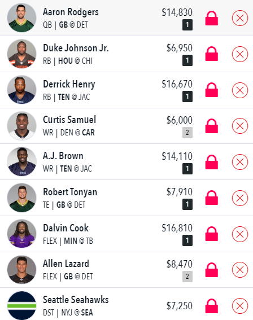Remove A.J. Brown with the red X
Viewport: 253px width, 320px height.
[240, 162]
